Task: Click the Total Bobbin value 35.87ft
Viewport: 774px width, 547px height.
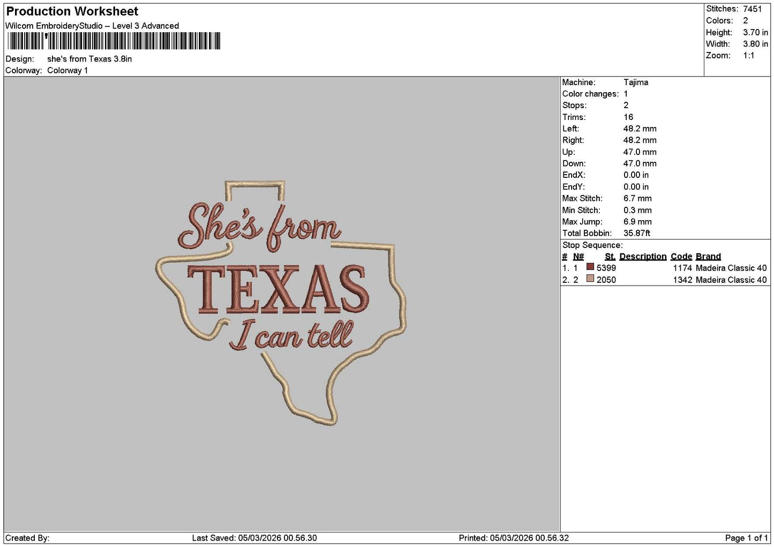Action: tap(637, 233)
